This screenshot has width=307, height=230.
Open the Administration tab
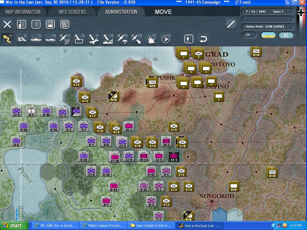(121, 12)
